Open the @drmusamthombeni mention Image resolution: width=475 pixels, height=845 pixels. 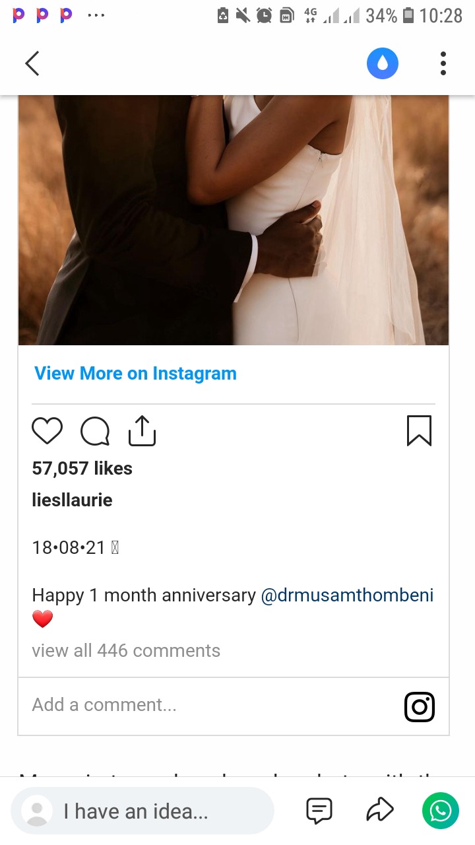(x=348, y=595)
